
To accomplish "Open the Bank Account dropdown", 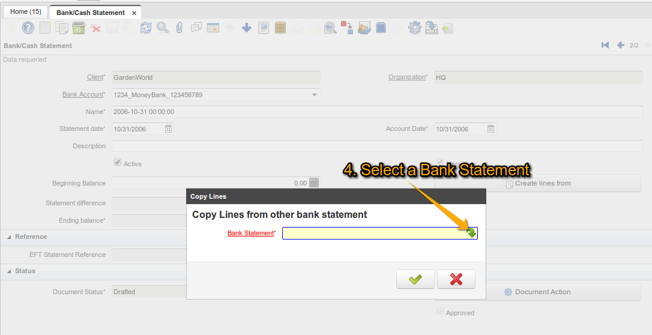I will (315, 95).
